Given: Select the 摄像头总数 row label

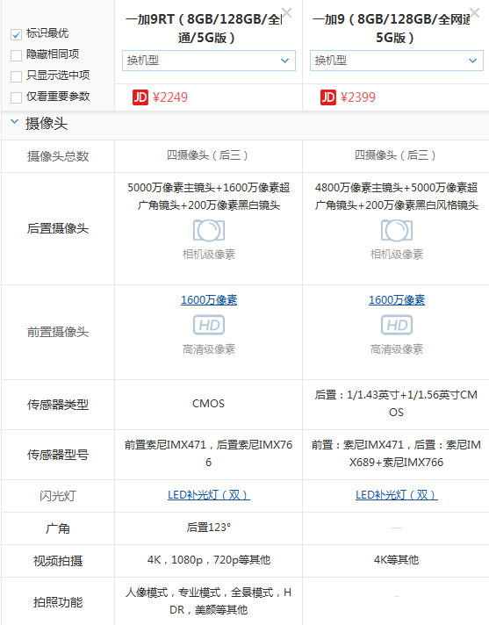Looking at the screenshot, I should [58, 156].
